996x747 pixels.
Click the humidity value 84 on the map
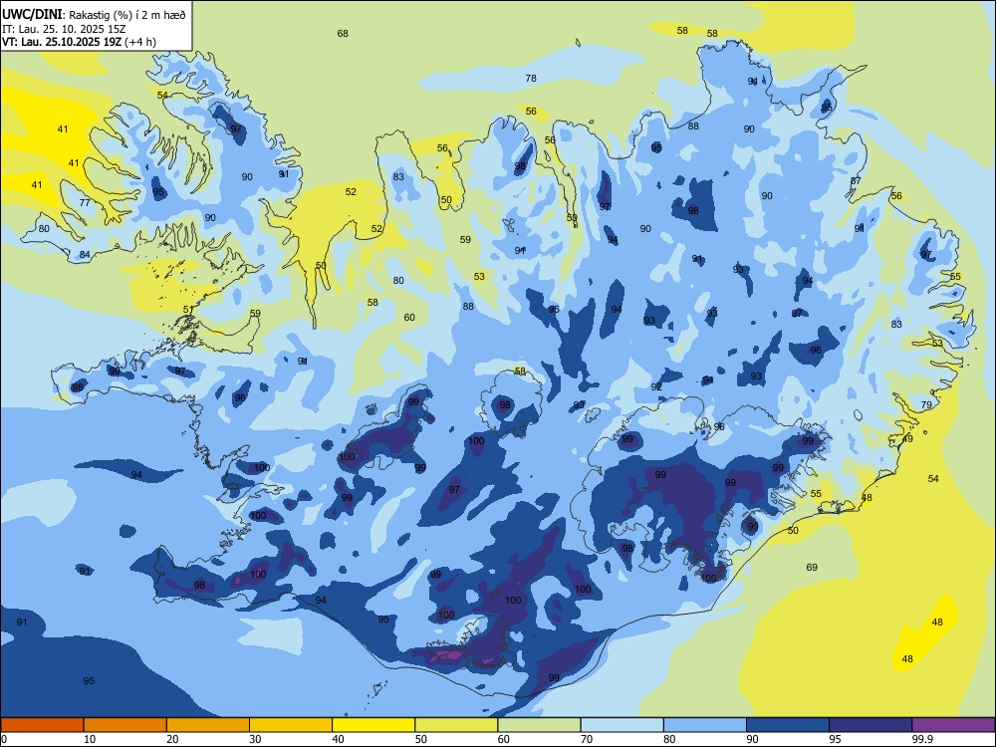pos(85,255)
